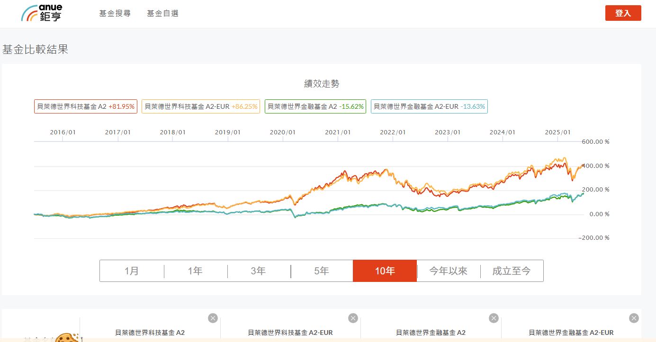
Task: Open fund card title 貝萊德世界科技基金 A2
Action: coord(150,333)
